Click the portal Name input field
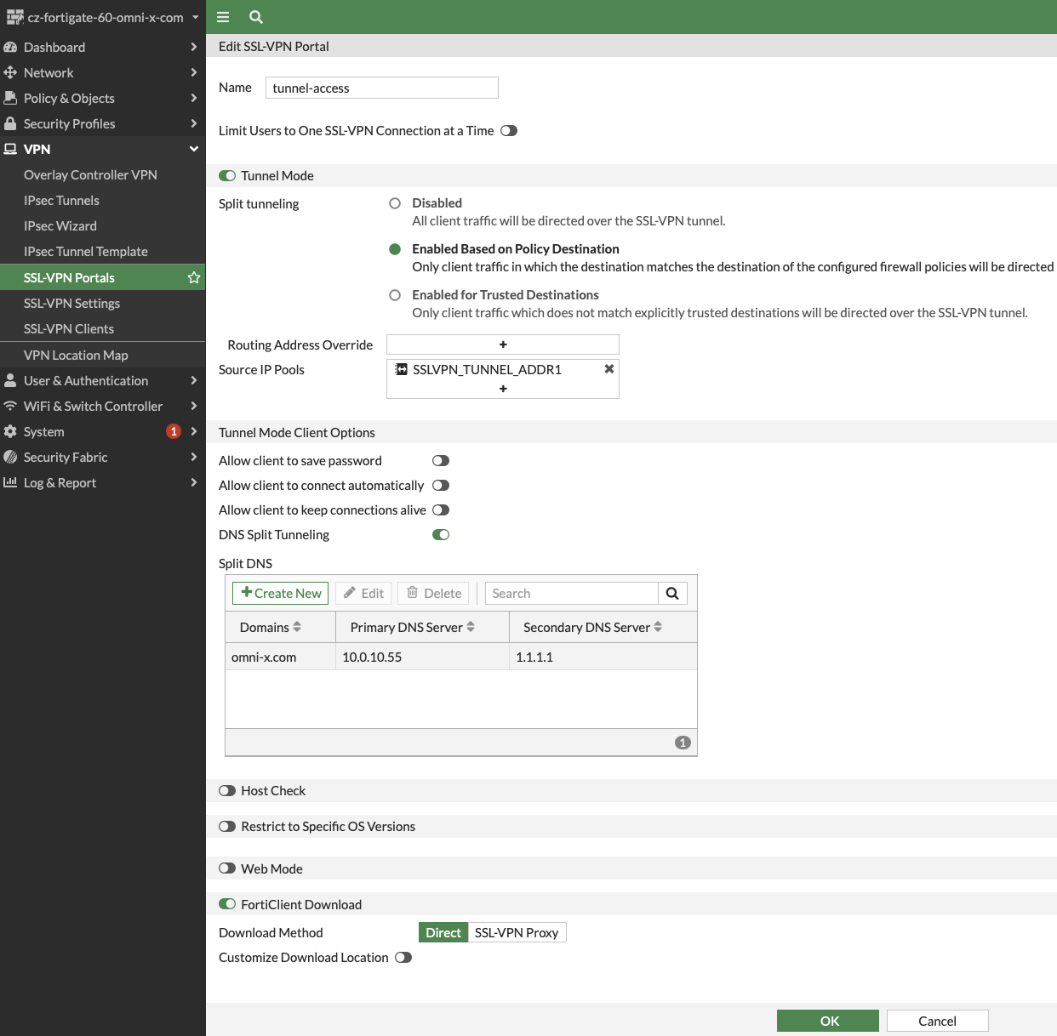1057x1036 pixels. click(381, 88)
